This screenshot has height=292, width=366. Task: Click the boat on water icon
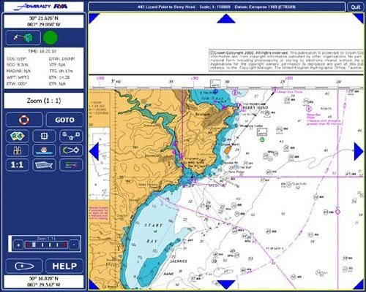[44, 150]
